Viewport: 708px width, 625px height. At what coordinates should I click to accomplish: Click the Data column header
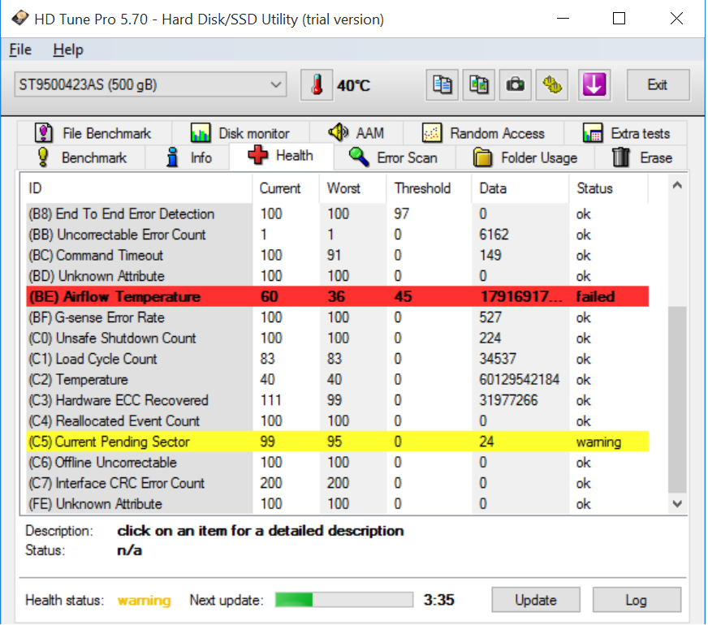tap(520, 188)
